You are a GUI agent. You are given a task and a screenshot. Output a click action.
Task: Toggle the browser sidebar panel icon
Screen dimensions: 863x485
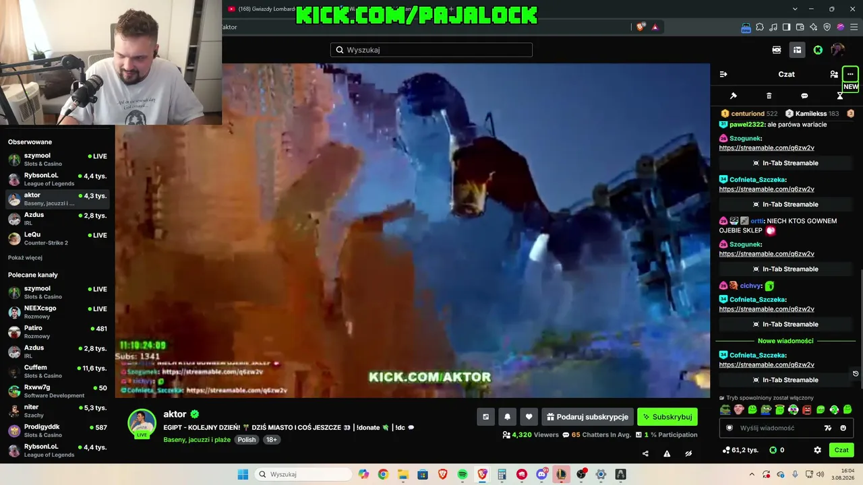tap(786, 27)
